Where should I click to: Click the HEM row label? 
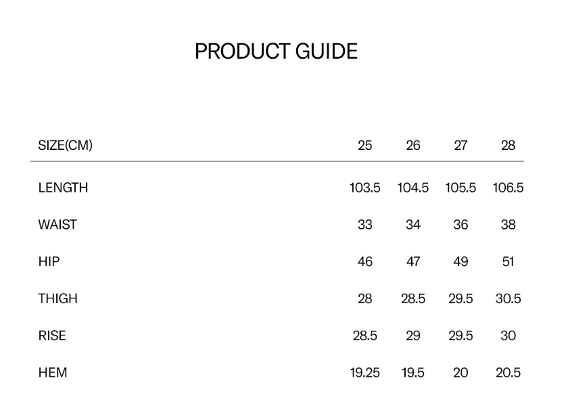point(53,373)
